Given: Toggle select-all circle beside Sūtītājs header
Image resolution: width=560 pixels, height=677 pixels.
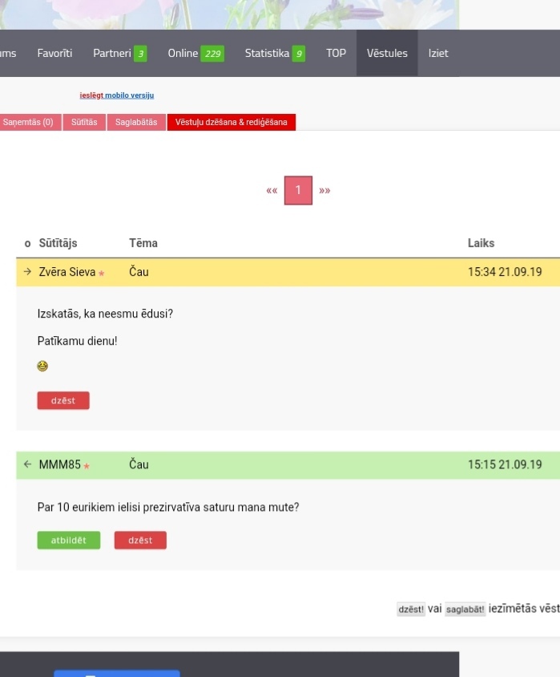Looking at the screenshot, I should pos(27,244).
